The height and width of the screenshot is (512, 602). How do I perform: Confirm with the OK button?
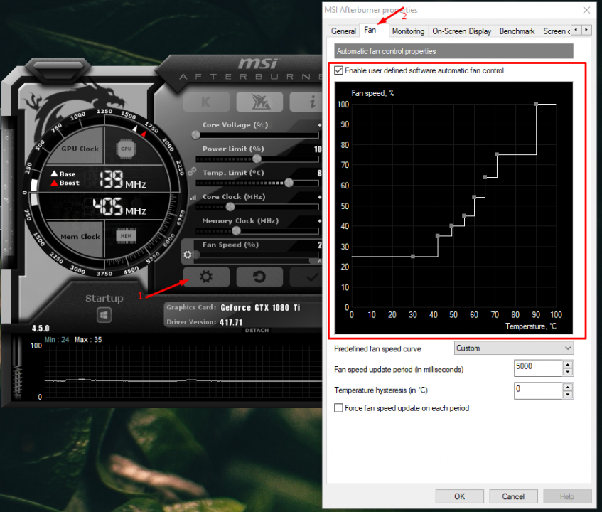(460, 496)
